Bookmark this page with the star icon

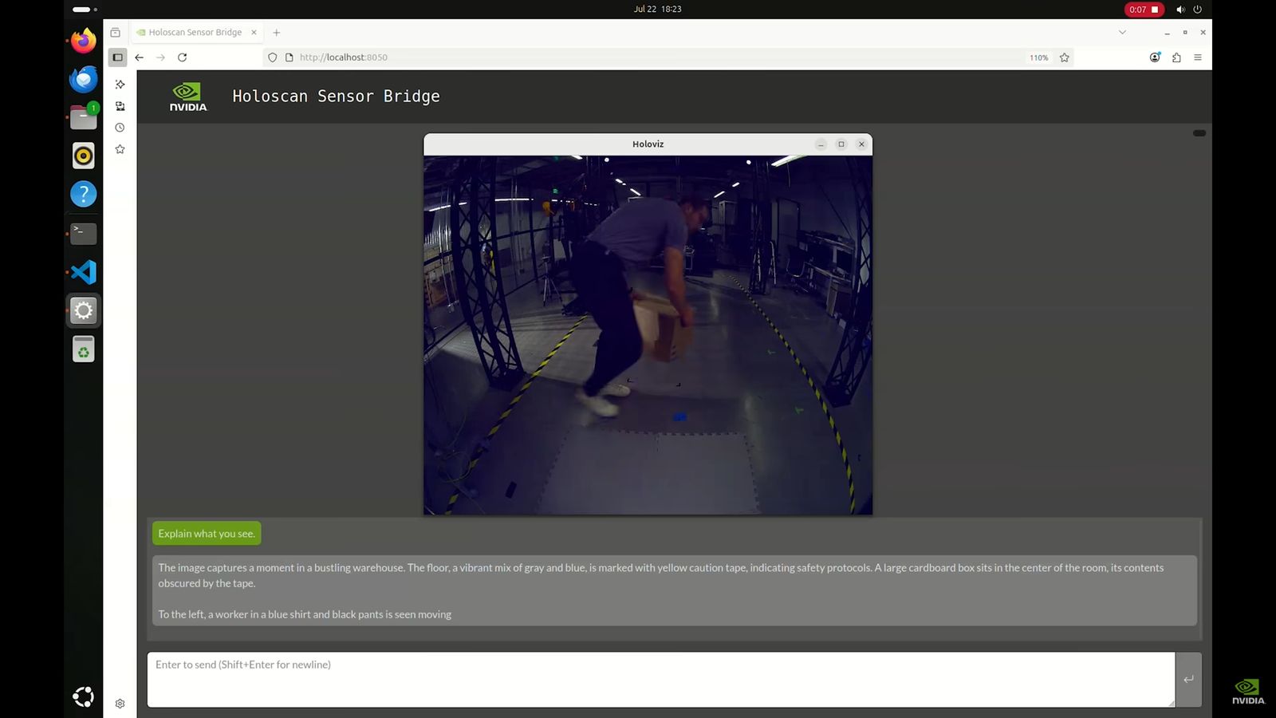[x=1064, y=57]
